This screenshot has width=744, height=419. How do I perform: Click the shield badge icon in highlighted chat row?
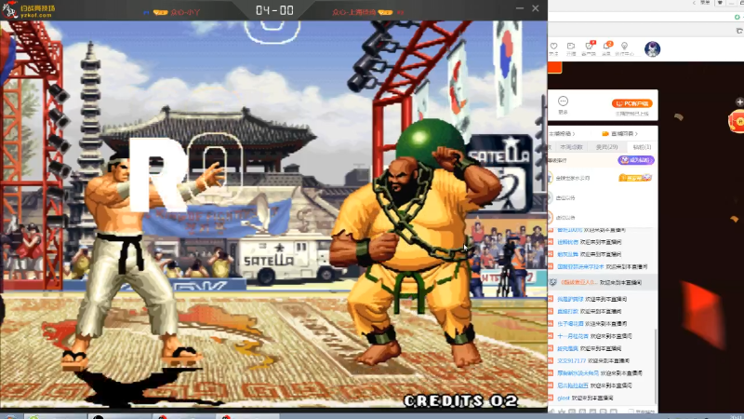(x=552, y=282)
